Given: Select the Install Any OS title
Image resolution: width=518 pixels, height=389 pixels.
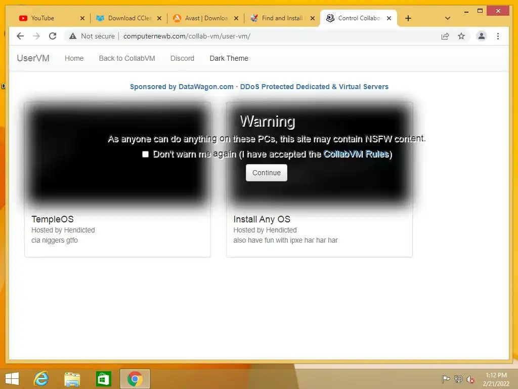Looking at the screenshot, I should click(262, 219).
